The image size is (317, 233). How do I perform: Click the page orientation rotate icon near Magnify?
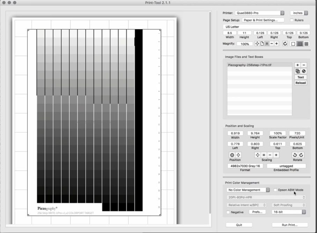(285, 44)
